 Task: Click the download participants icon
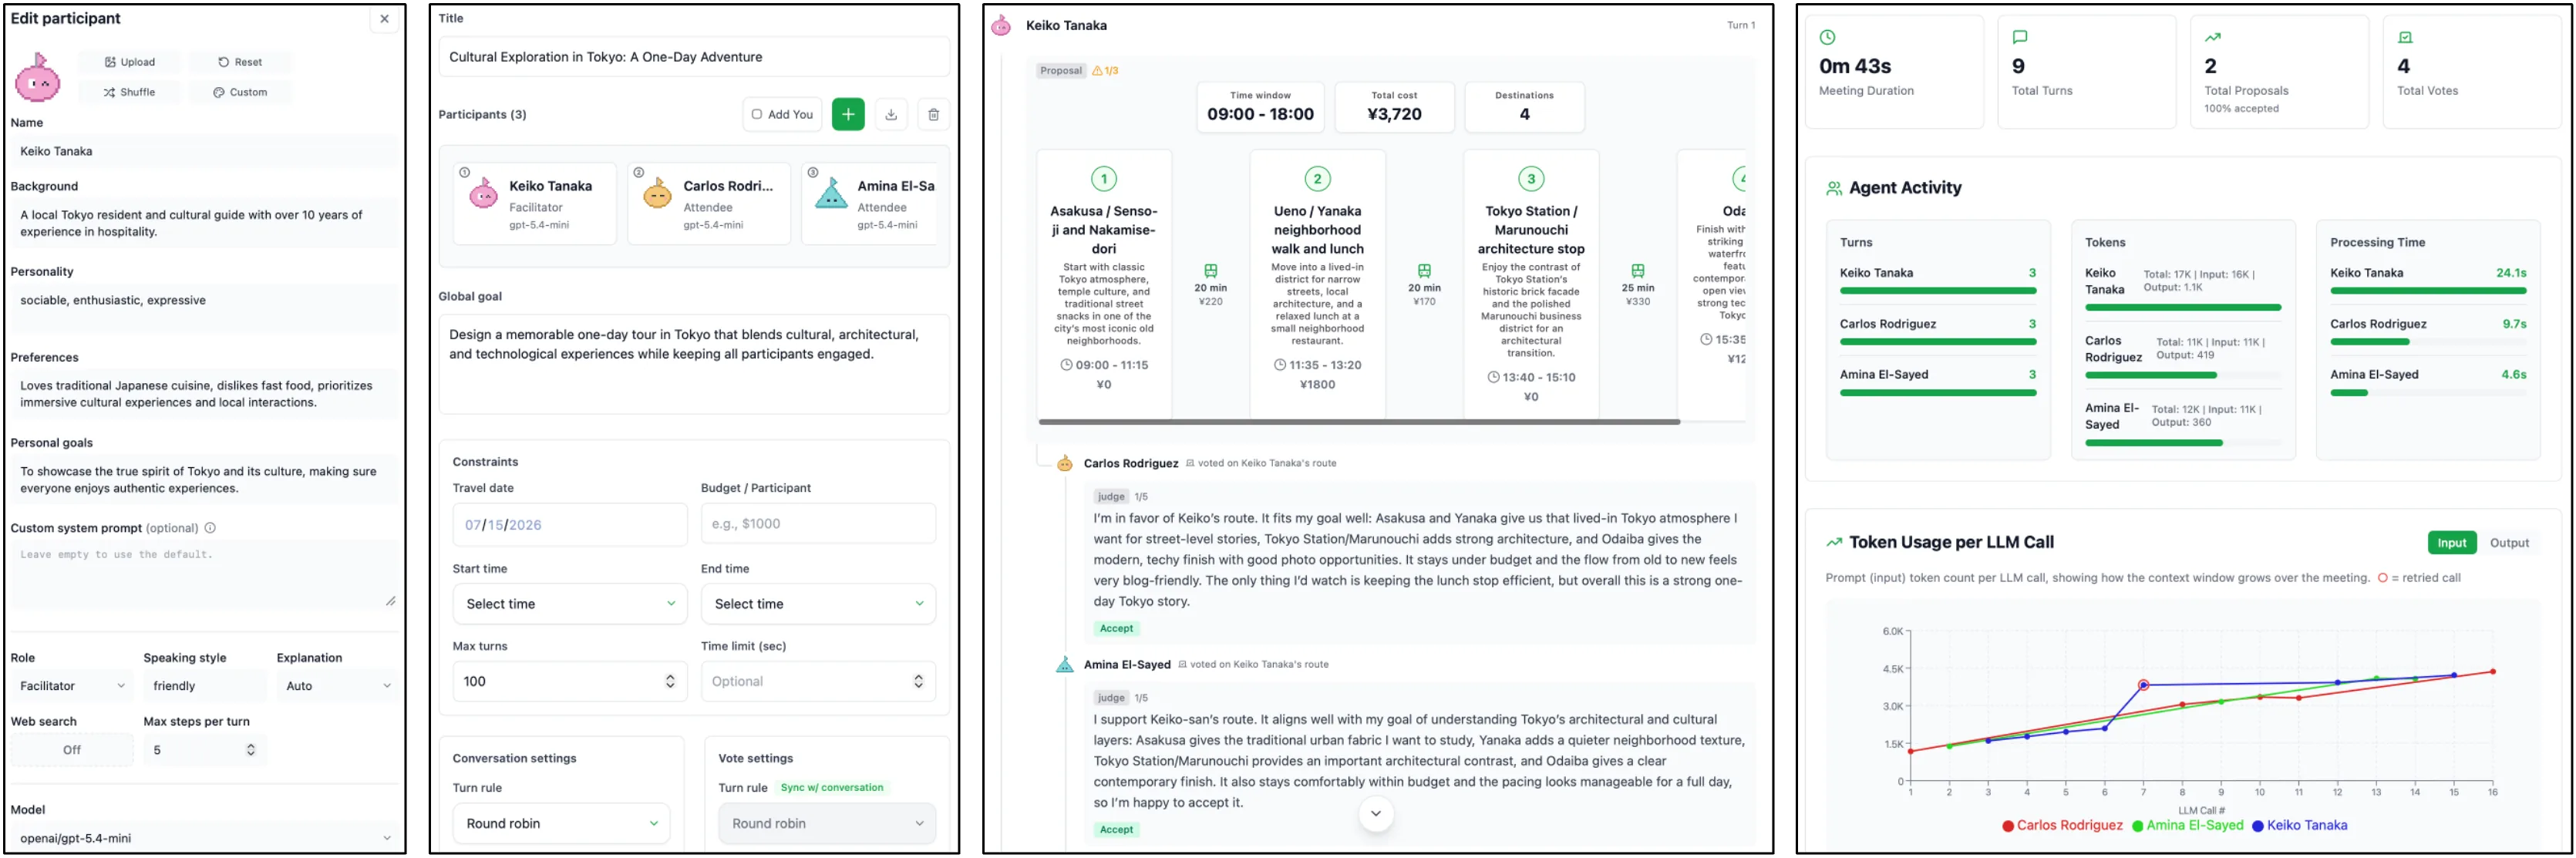tap(891, 115)
